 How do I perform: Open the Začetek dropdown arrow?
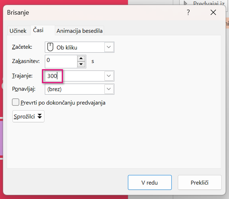(x=109, y=47)
